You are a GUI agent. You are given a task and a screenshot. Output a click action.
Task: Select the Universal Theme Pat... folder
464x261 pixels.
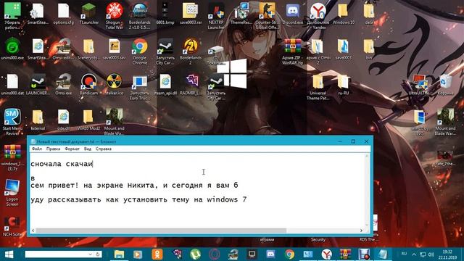[x=318, y=87]
